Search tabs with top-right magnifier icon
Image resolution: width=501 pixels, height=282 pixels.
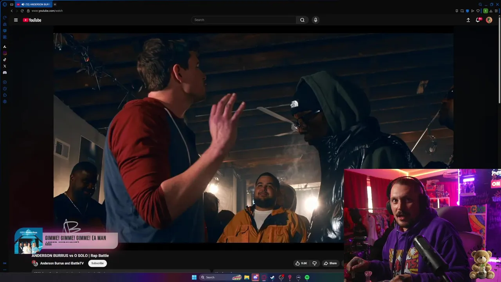[480, 4]
